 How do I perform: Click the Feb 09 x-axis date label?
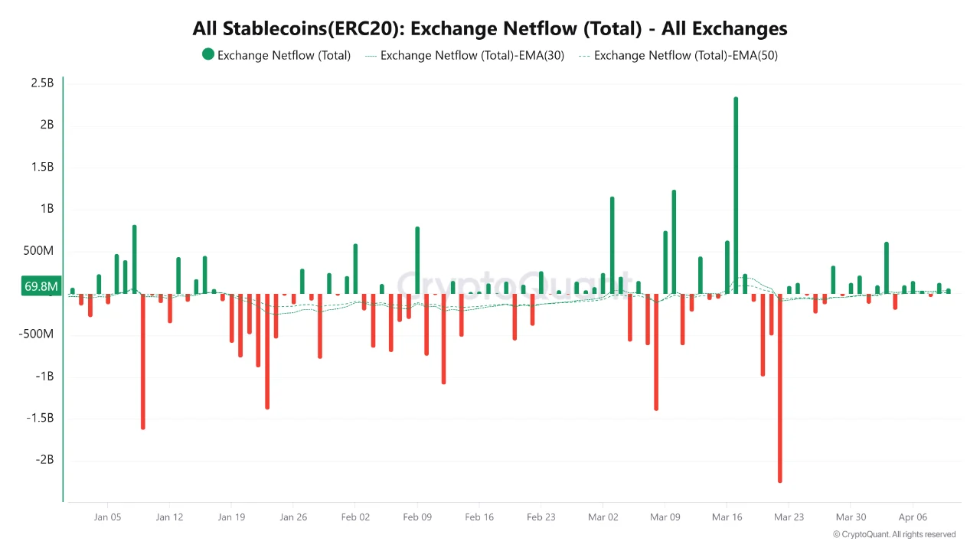coord(417,517)
